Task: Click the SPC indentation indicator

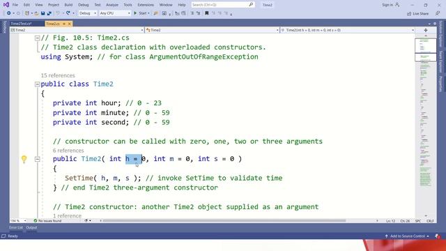Action: click(x=418, y=221)
